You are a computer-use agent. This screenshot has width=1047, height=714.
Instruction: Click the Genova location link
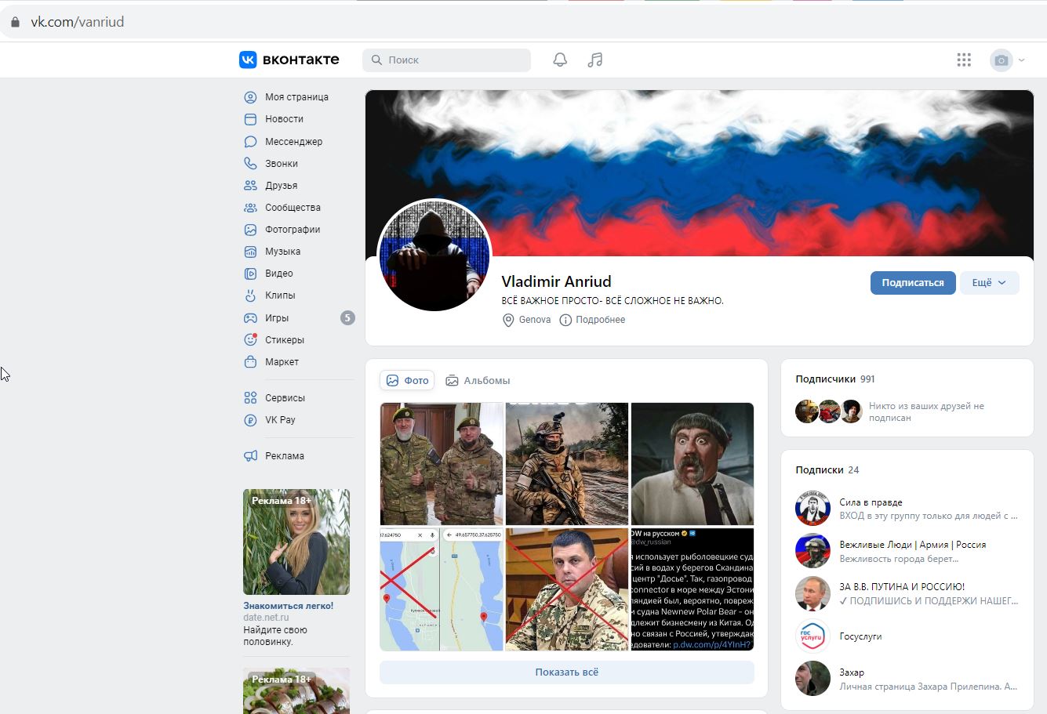tap(535, 320)
